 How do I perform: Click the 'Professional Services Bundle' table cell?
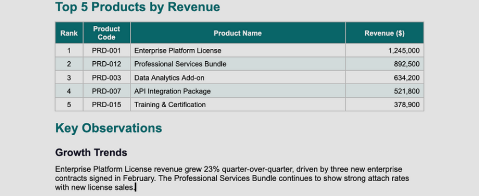pos(180,64)
